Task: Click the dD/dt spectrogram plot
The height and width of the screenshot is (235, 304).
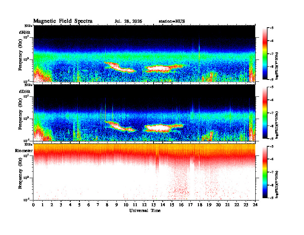Action: [x=144, y=113]
